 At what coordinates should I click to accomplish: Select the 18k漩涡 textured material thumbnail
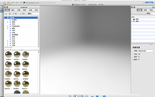(x=8, y=74)
